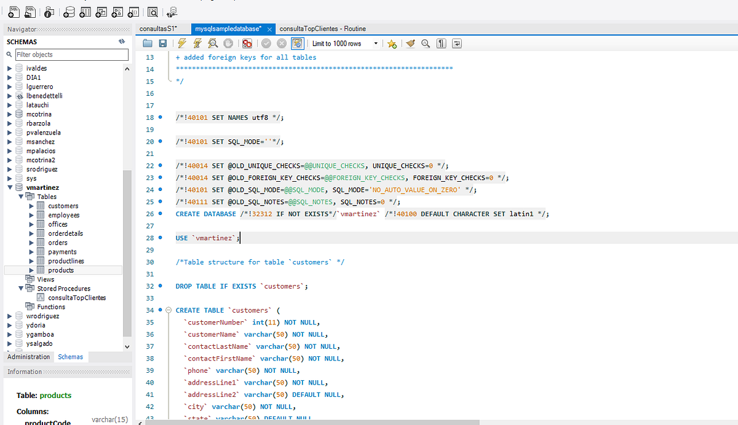
Task: Collapse the CREATE TABLE customers statement block
Action: click(x=168, y=310)
